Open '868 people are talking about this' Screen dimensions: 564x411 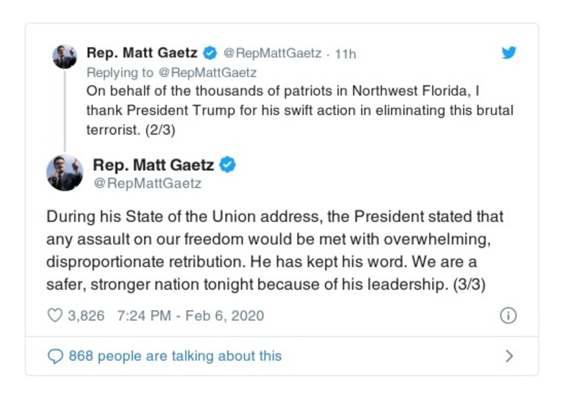tap(175, 356)
